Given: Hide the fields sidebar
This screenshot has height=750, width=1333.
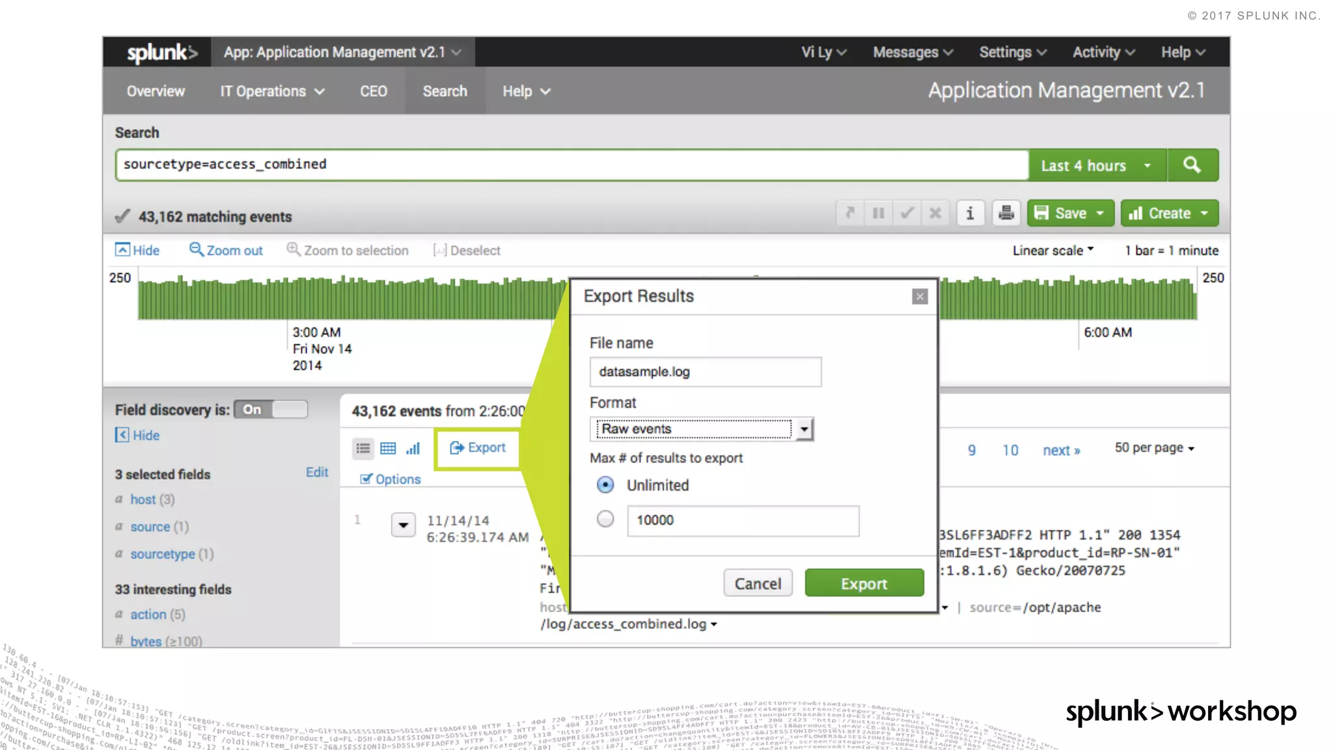Looking at the screenshot, I should click(137, 435).
